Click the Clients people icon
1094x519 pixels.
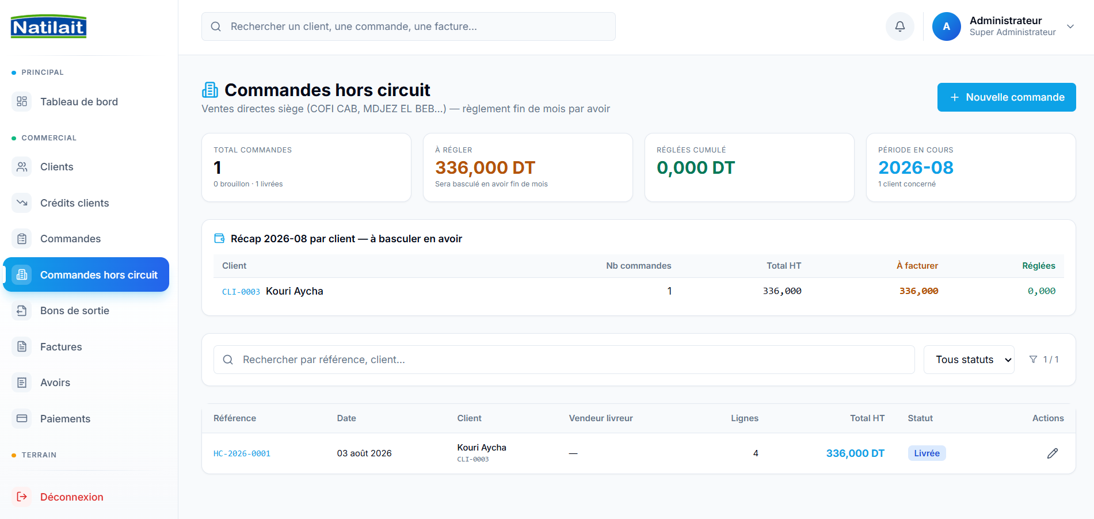(x=22, y=167)
